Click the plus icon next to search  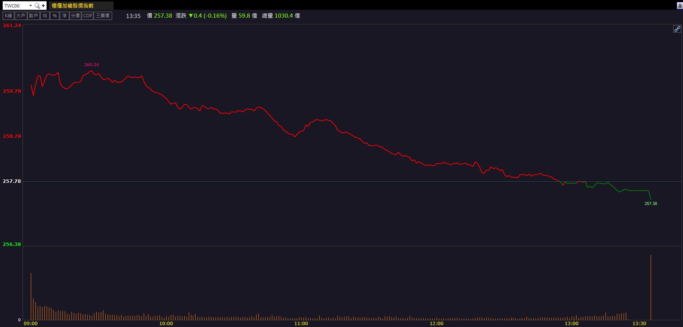(43, 6)
